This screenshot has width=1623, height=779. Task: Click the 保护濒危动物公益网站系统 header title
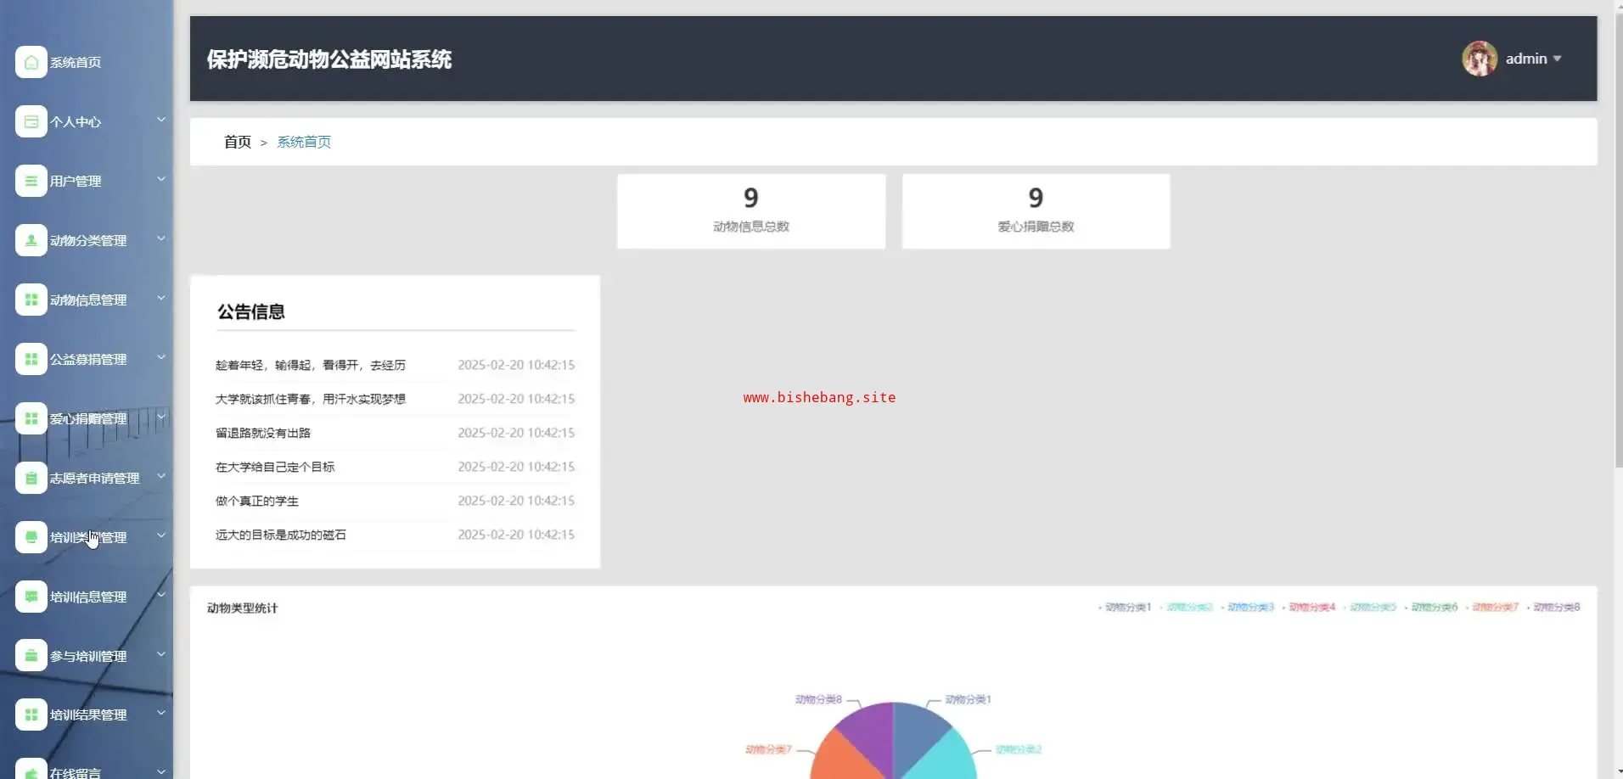tap(329, 59)
